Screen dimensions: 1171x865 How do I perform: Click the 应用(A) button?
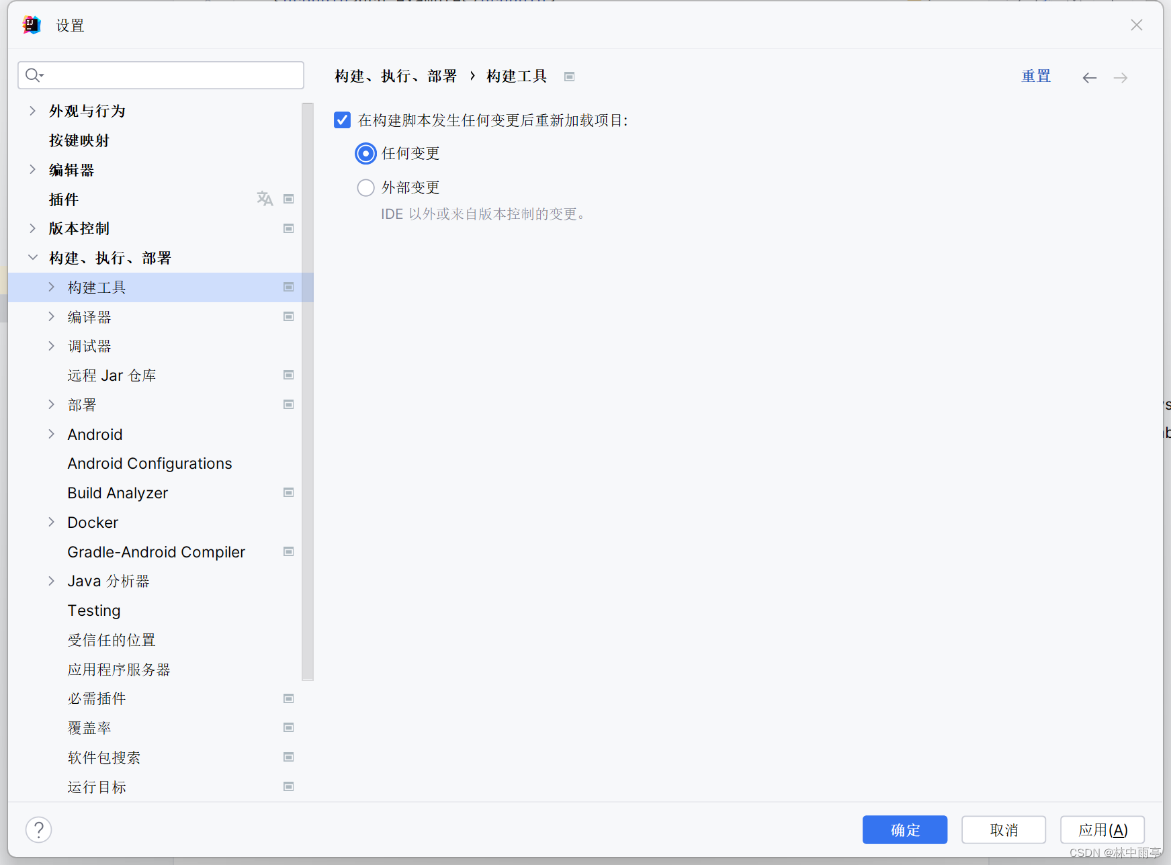point(1102,830)
